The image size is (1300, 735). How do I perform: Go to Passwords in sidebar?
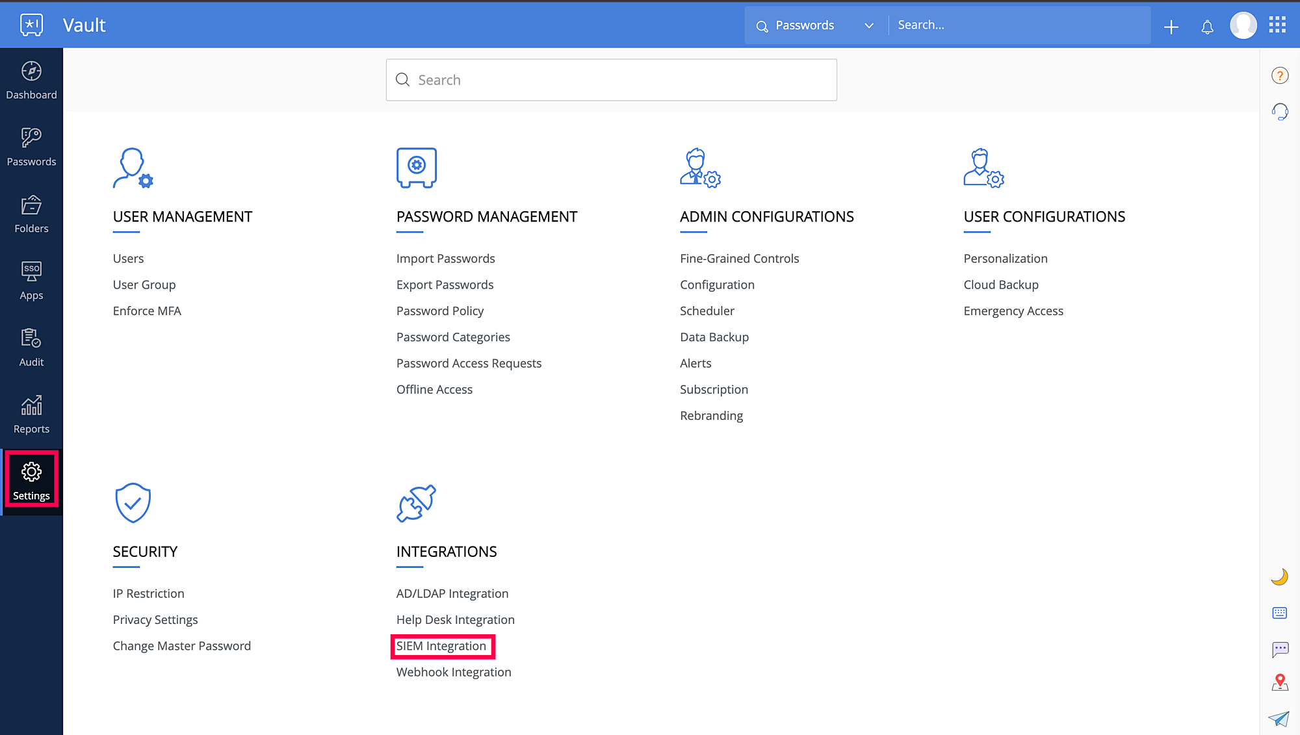point(31,147)
